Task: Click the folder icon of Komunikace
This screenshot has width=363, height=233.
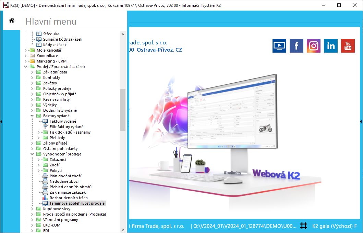Action: click(33, 56)
